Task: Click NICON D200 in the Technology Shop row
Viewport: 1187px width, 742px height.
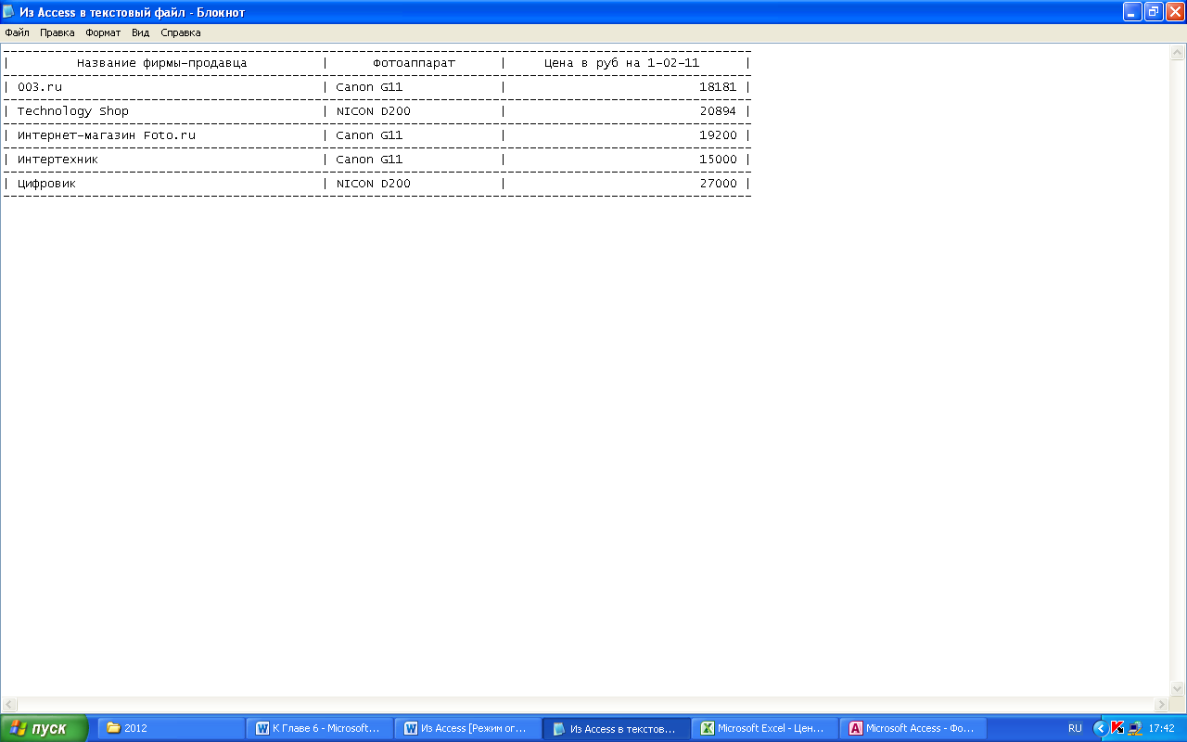Action: pyautogui.click(x=373, y=111)
